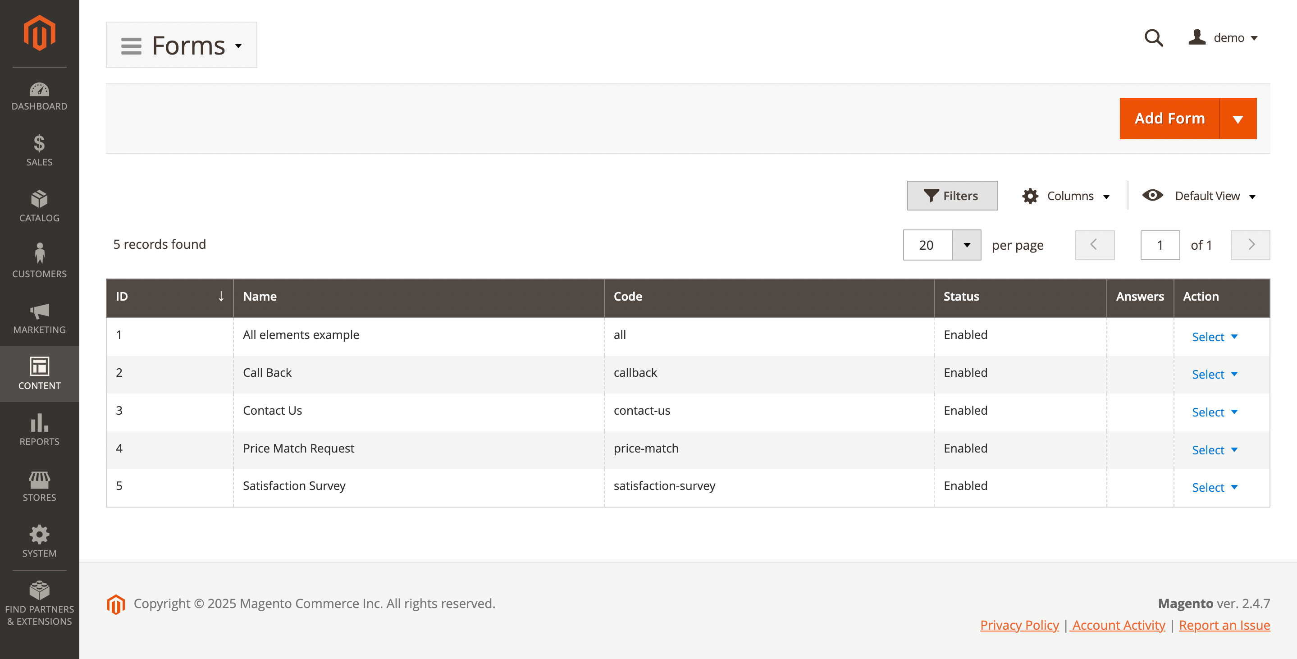The height and width of the screenshot is (659, 1297).
Task: Toggle the Filters panel
Action: tap(952, 196)
